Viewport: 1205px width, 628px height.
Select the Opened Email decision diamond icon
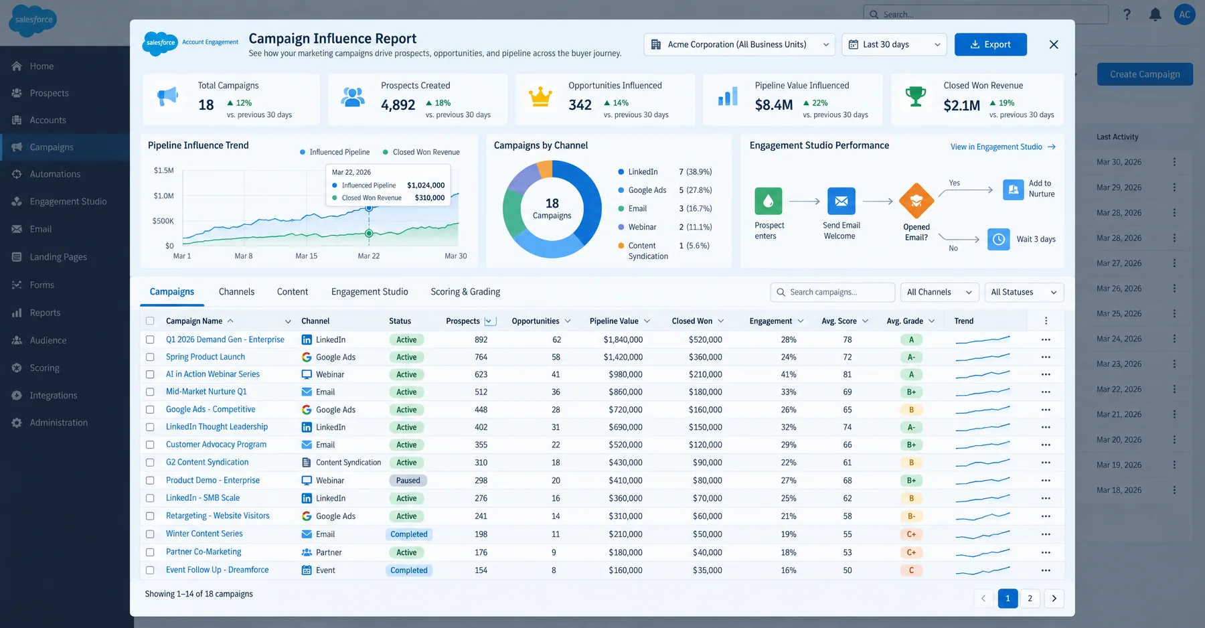[x=916, y=201]
